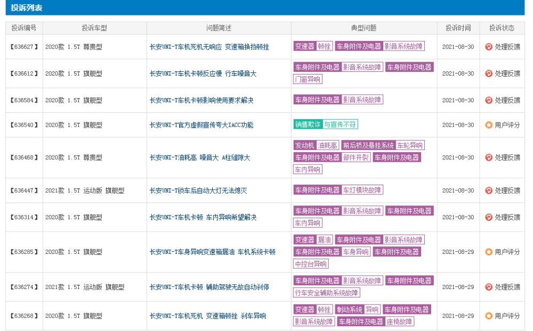Click the 投诉编号 column header

[24, 28]
